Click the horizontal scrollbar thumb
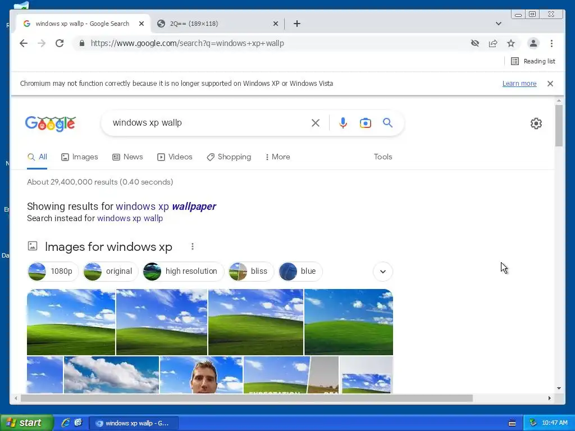The image size is (575, 431). coord(247,398)
